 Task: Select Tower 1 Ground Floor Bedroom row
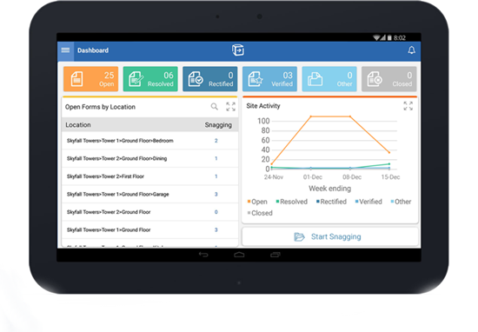coord(149,141)
